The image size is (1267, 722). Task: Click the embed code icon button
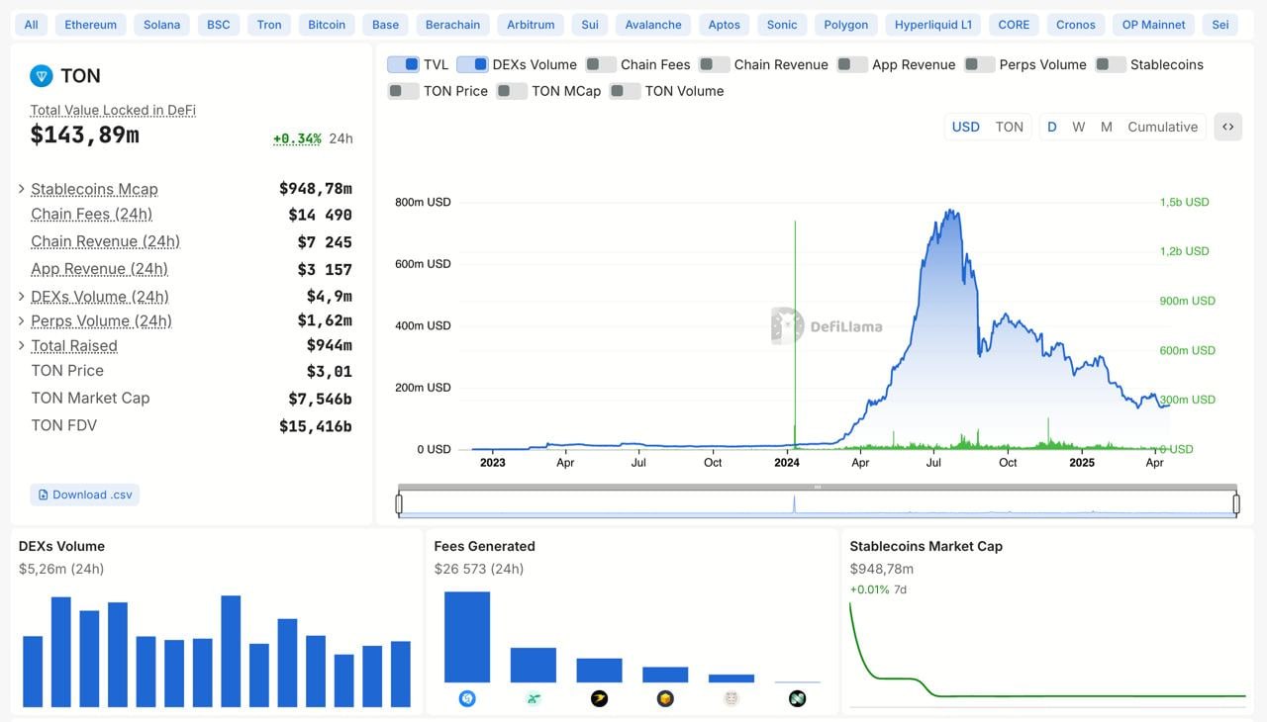click(x=1227, y=127)
